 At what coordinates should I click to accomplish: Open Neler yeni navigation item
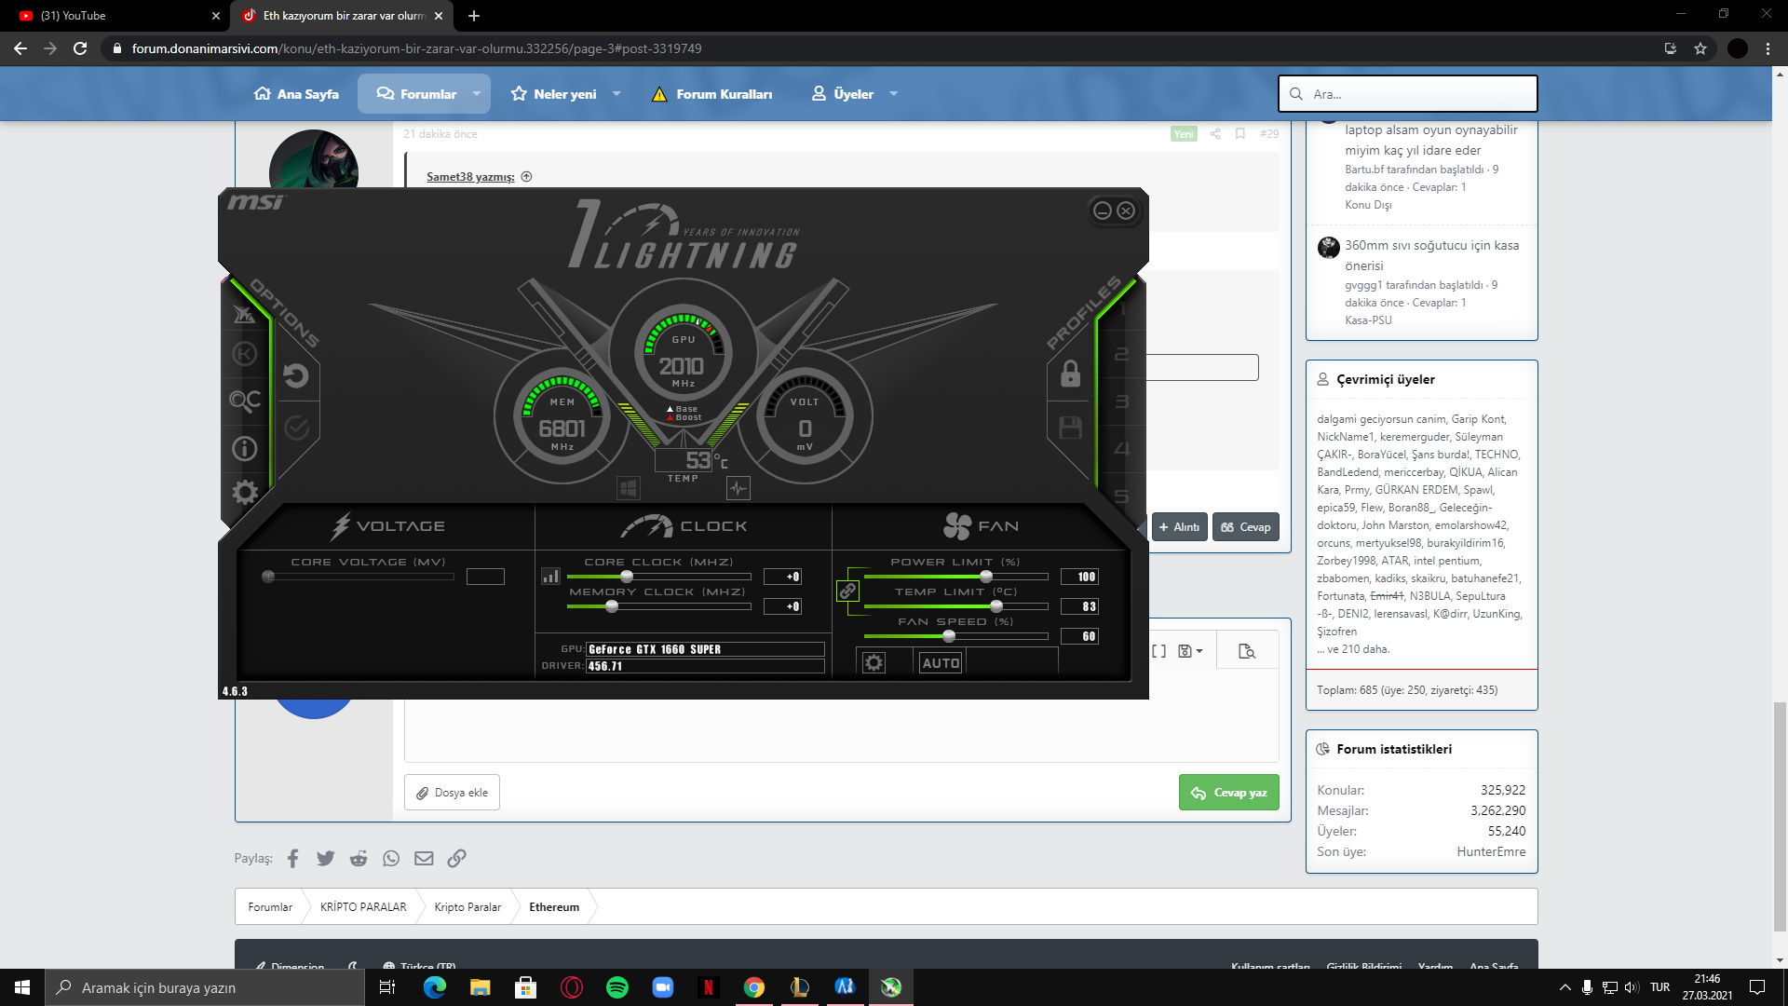pos(553,94)
